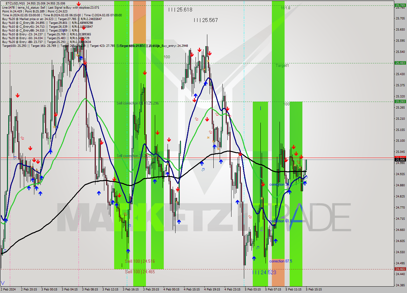Click the 24.385 price axis label
This screenshot has width=407, height=293.
pos(400,285)
